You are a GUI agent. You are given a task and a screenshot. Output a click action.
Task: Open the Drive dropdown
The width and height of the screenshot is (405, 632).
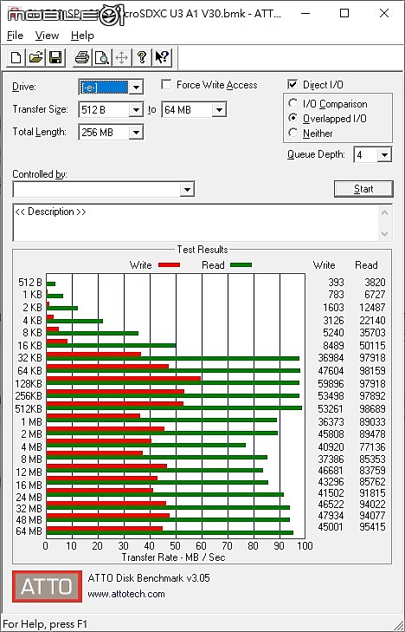(x=137, y=87)
